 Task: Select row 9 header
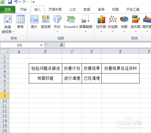coord(5,96)
